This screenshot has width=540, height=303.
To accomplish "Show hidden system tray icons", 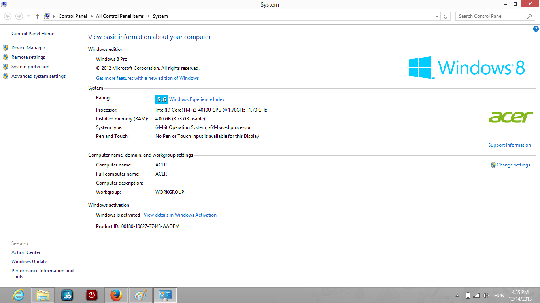I will pos(457,296).
